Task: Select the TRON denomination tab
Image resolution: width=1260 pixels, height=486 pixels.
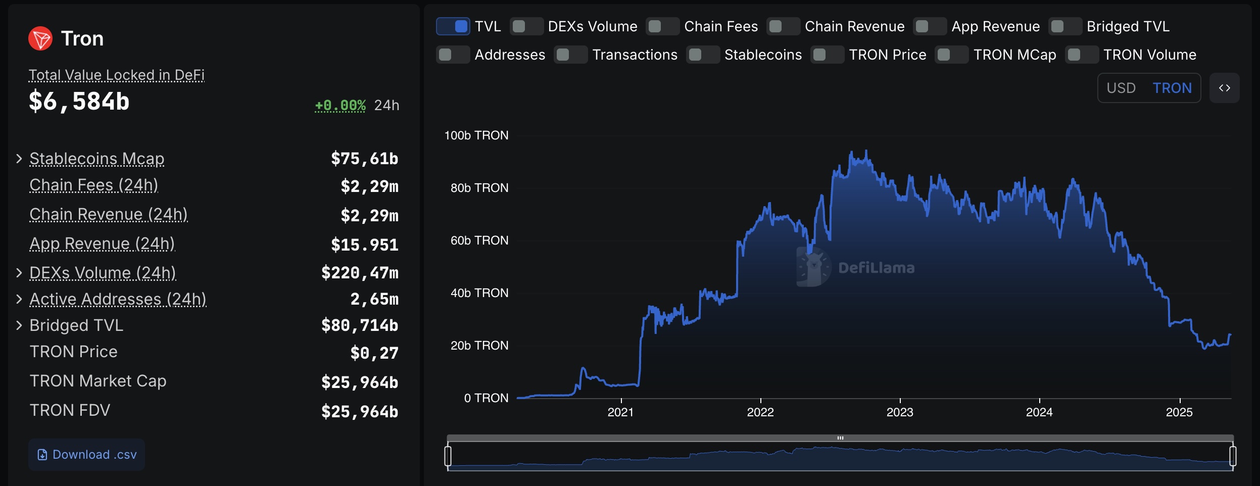Action: click(1172, 88)
